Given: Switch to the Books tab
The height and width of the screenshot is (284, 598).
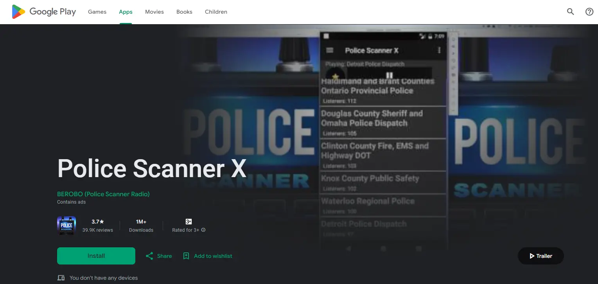Looking at the screenshot, I should coord(184,12).
